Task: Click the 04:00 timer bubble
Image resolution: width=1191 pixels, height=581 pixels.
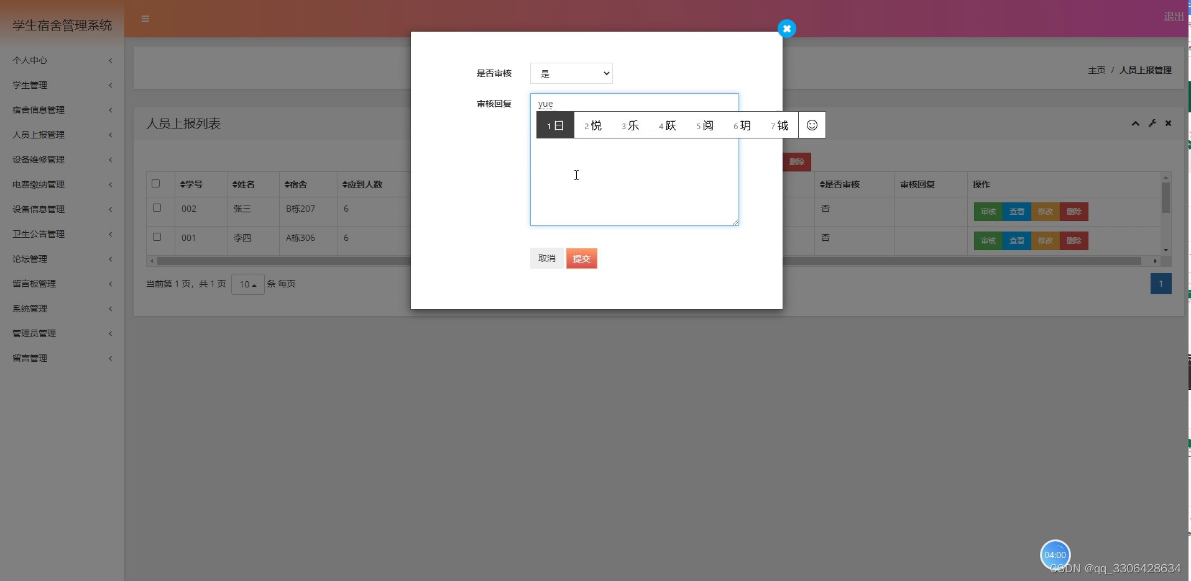Action: pyautogui.click(x=1055, y=555)
